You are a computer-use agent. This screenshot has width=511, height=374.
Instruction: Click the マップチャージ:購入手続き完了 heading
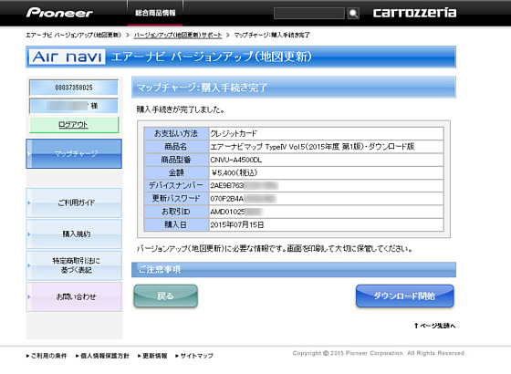tap(294, 88)
